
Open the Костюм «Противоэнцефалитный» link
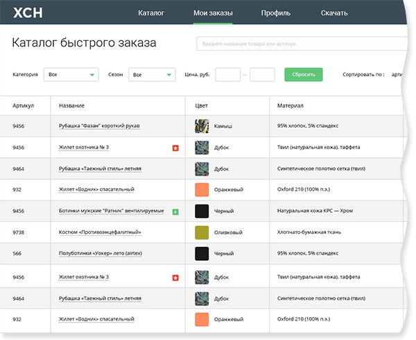100,232
